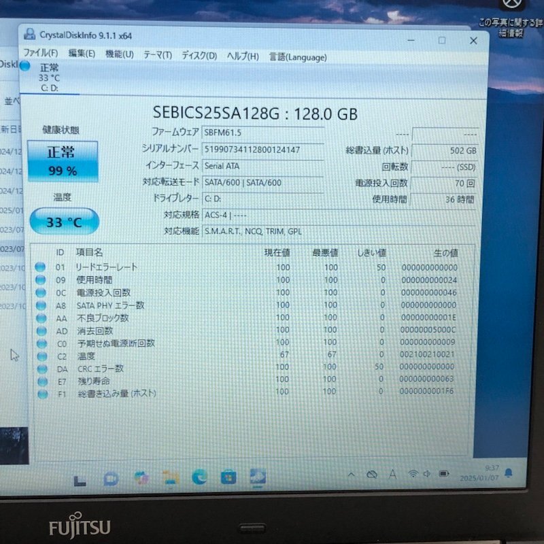Open File Explorer from the taskbar

(x=171, y=478)
